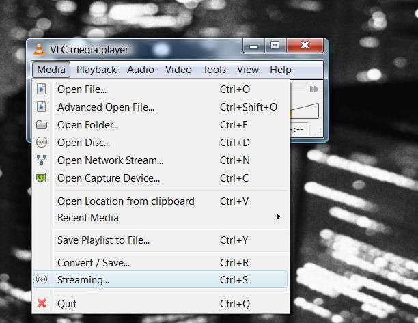Screen dimensions: 418x323
Task: Click the faster playback double-arrow button
Action: pos(313,89)
